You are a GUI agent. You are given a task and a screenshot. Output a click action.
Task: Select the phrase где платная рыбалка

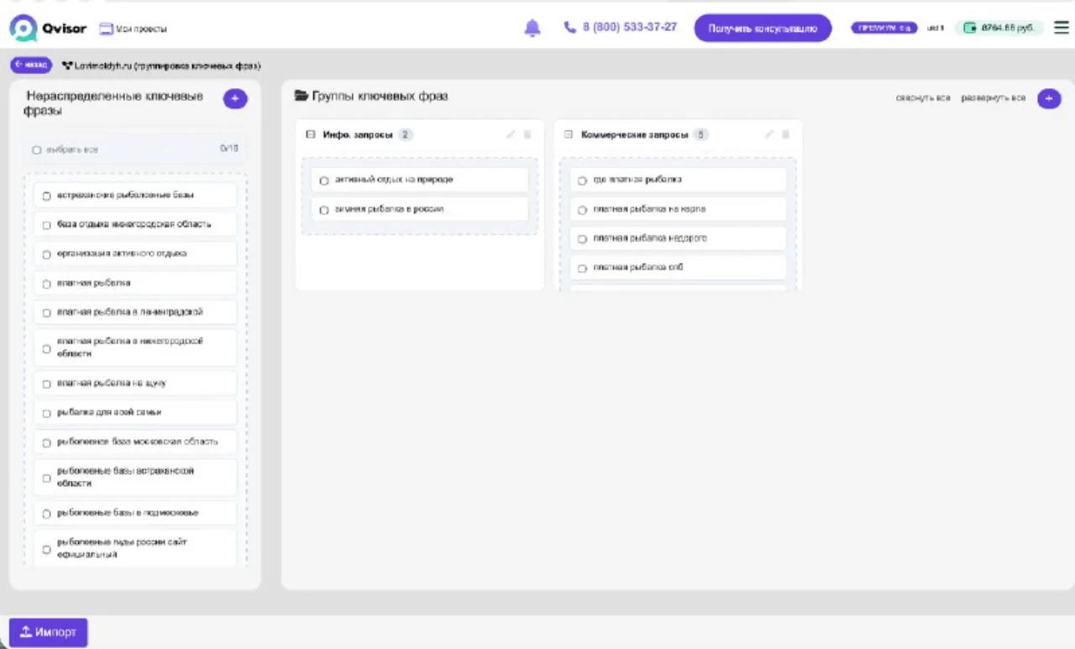pos(678,180)
